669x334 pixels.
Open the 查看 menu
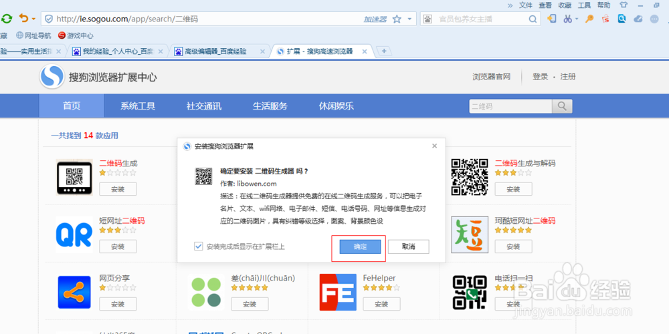pyautogui.click(x=545, y=5)
